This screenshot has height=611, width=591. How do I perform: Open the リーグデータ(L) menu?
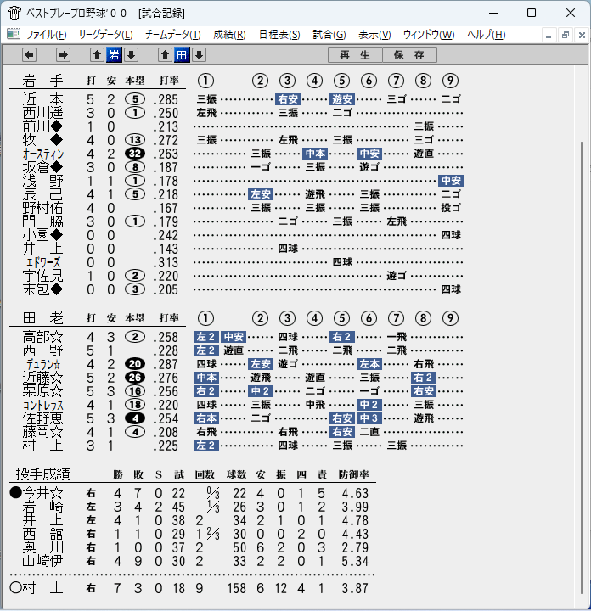tap(105, 35)
